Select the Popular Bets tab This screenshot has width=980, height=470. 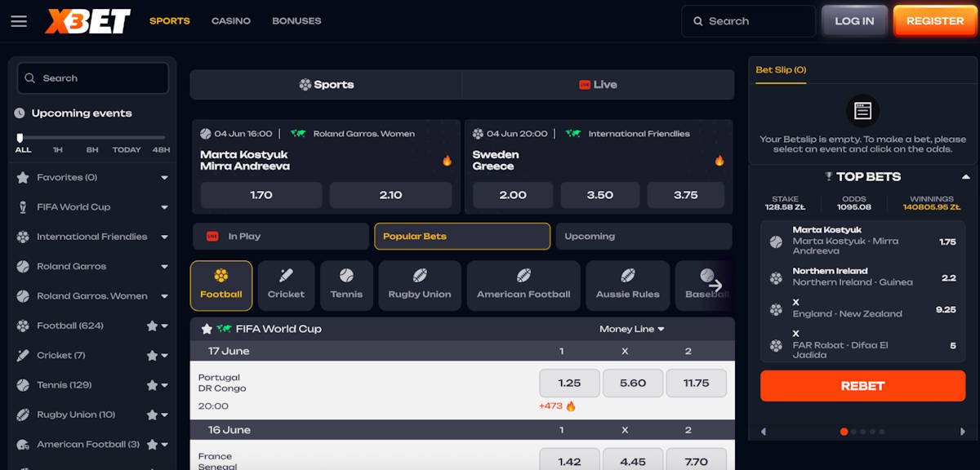click(x=462, y=237)
